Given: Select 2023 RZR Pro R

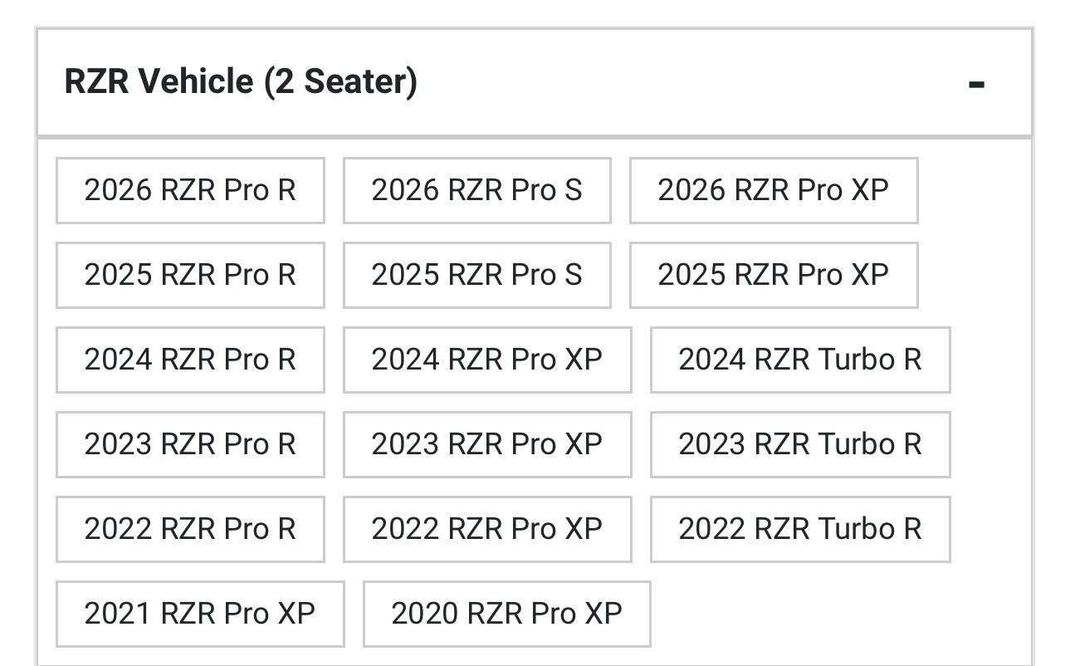Looking at the screenshot, I should [190, 444].
